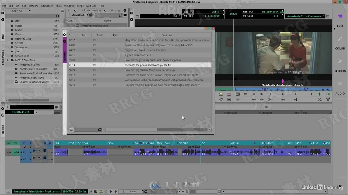This screenshot has width=348, height=195.
Task: Open the Composer menu
Action: click(x=47, y=6)
